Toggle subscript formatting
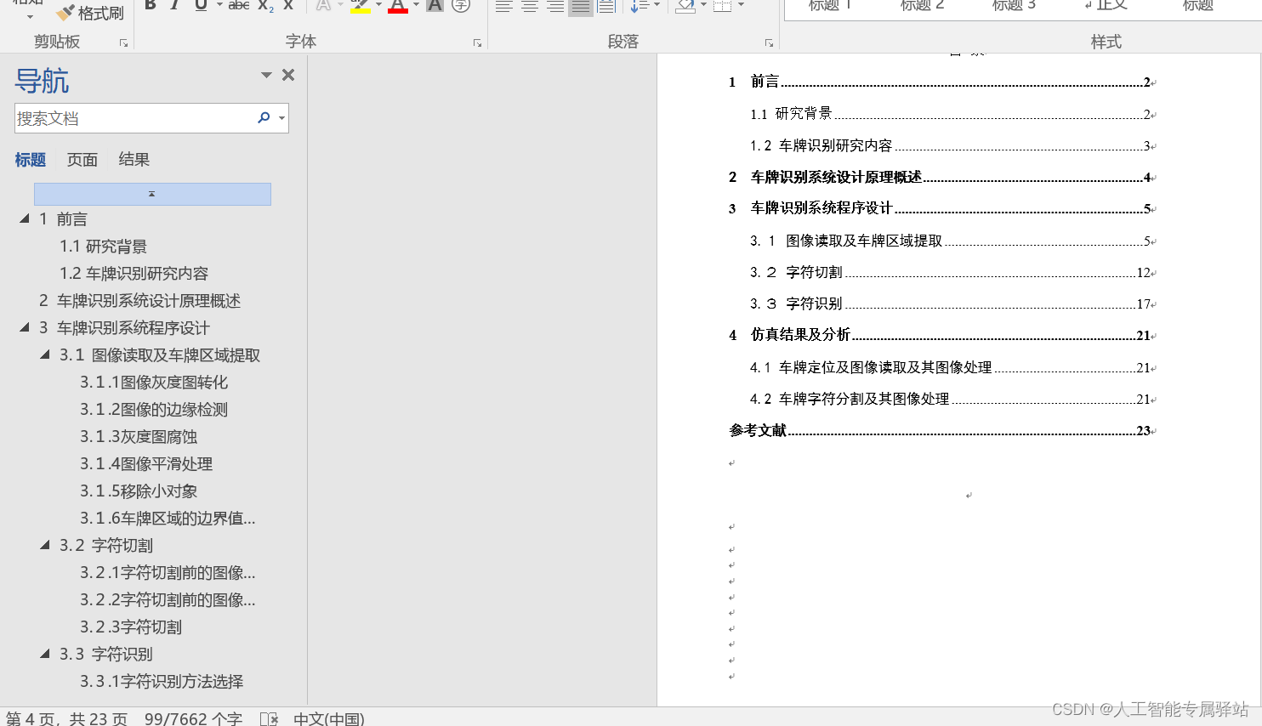The height and width of the screenshot is (726, 1262). point(265,5)
